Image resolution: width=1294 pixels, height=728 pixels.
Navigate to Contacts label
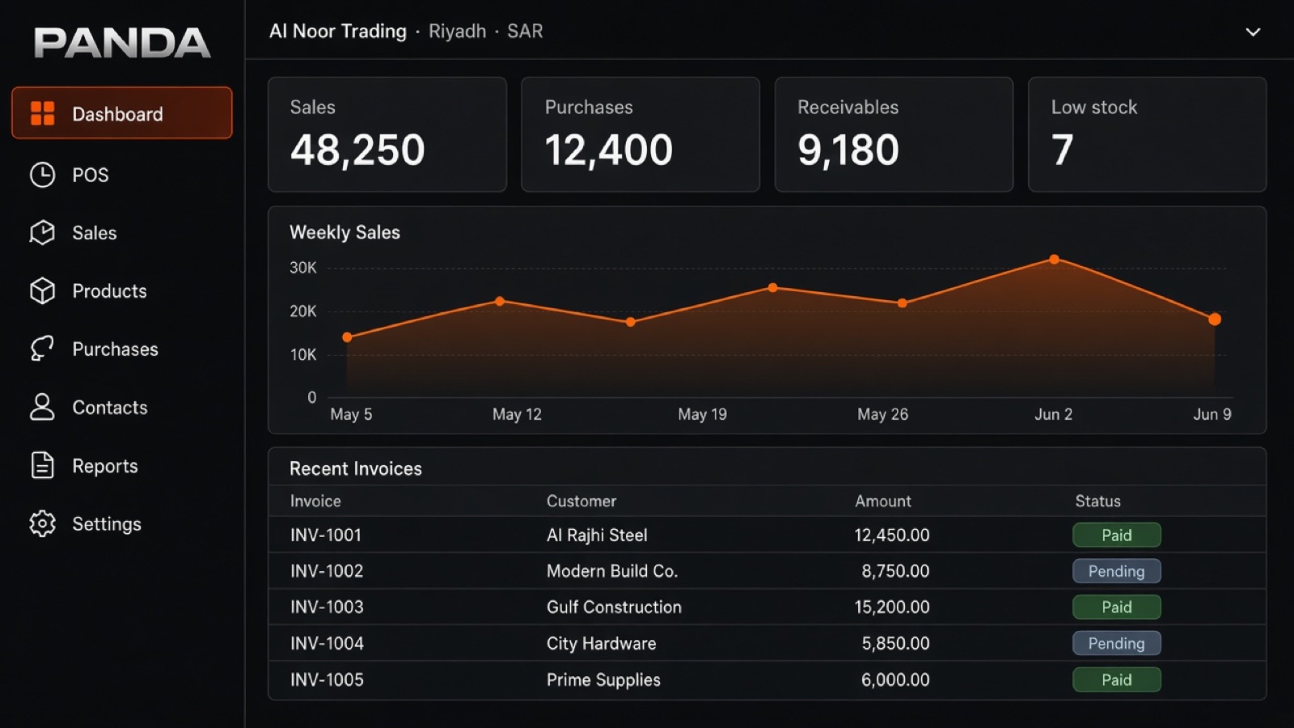(110, 408)
